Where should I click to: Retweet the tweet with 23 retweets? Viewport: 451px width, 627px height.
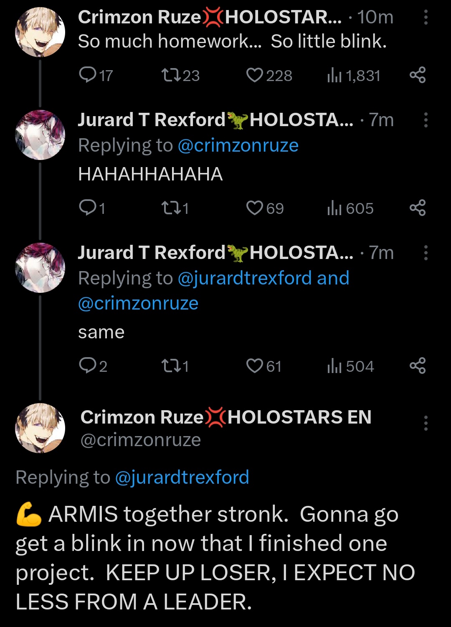click(171, 75)
